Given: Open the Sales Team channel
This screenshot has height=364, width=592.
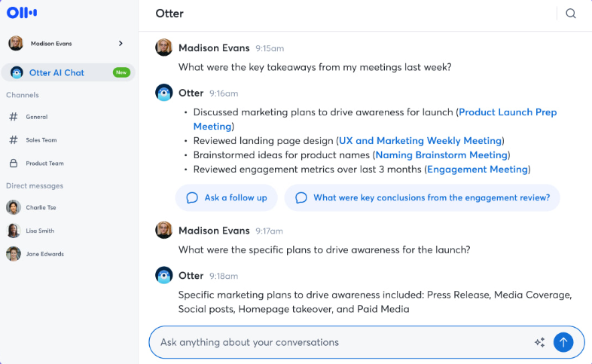Looking at the screenshot, I should [x=41, y=140].
